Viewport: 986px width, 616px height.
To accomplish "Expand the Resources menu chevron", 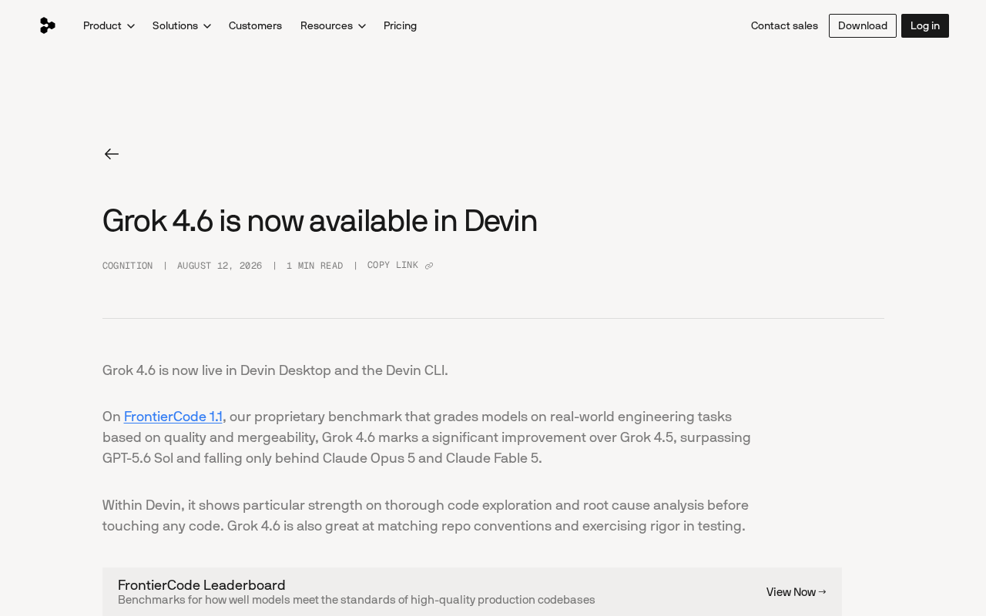I will tap(362, 26).
